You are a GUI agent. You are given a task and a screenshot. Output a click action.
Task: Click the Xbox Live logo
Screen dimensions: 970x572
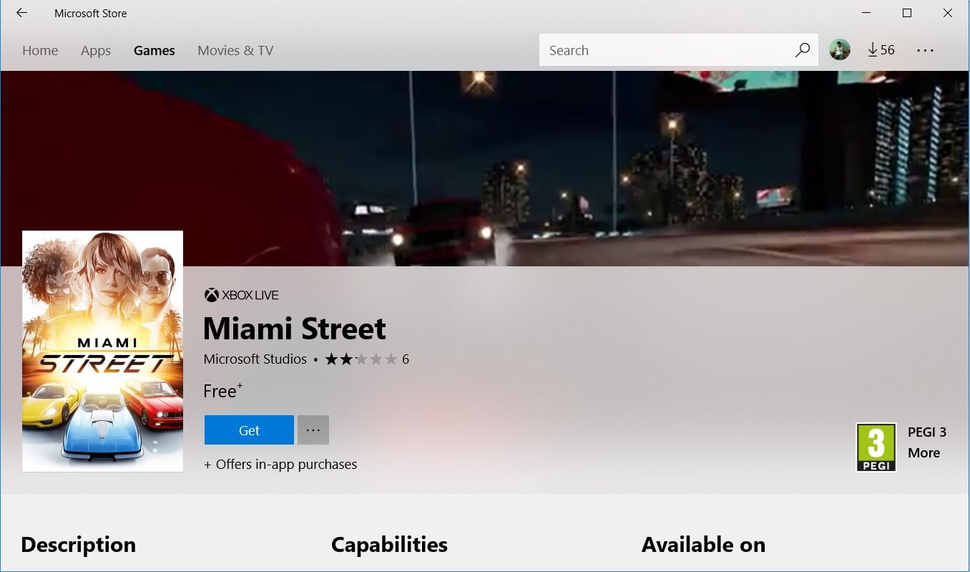point(241,295)
